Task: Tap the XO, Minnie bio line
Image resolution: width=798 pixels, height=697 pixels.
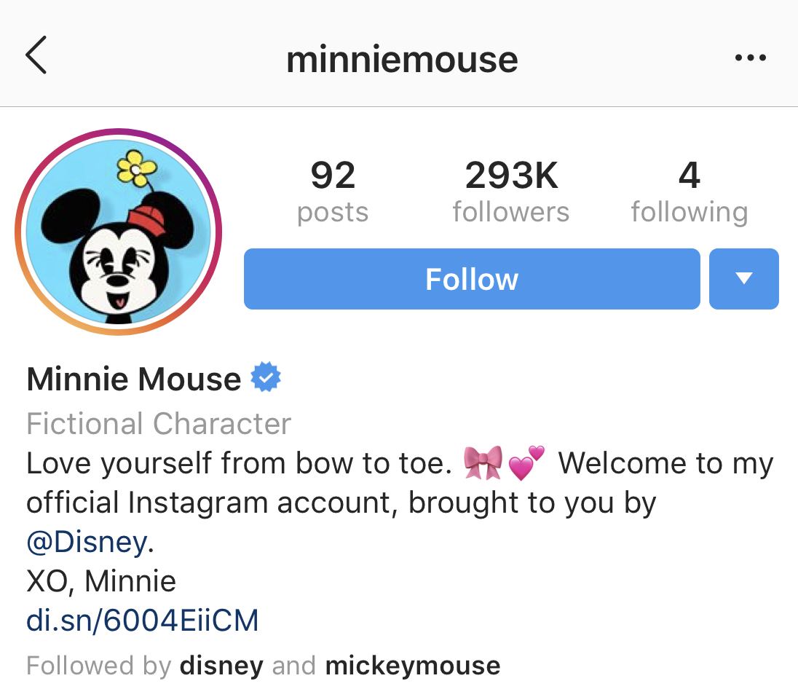Action: [101, 581]
